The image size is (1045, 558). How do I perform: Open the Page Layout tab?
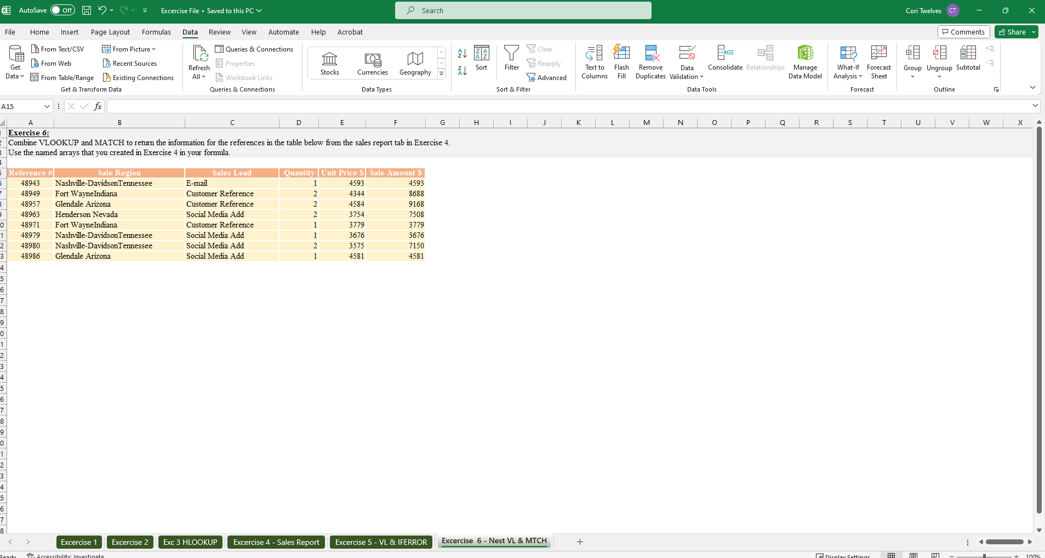[x=110, y=32]
